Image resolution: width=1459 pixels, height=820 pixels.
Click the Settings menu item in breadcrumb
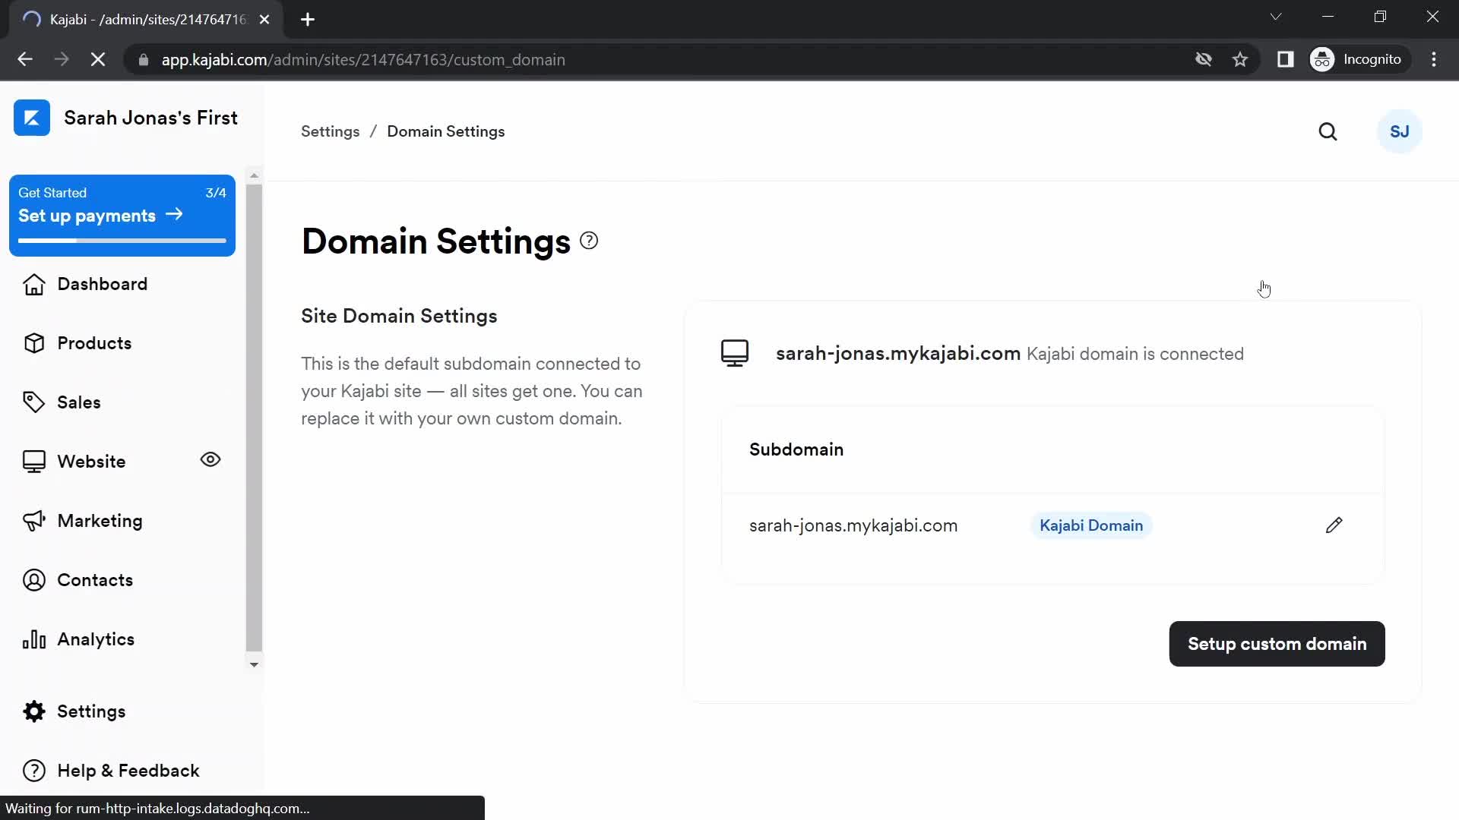331,131
